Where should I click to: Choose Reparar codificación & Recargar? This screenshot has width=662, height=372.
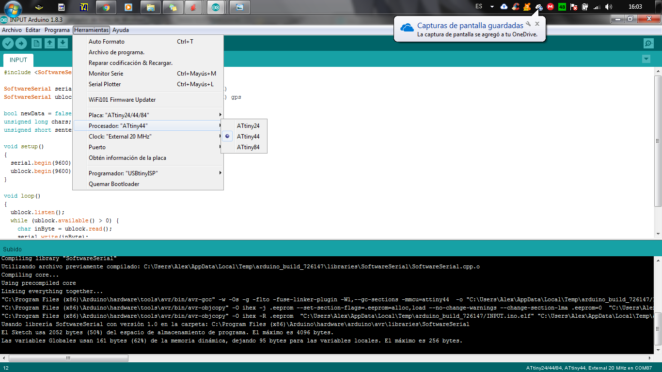(148, 63)
